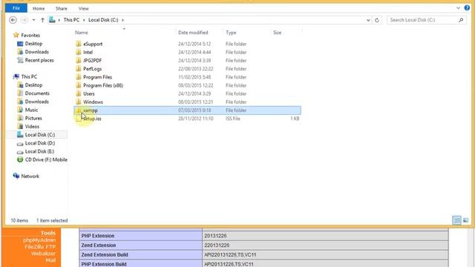Refresh the Local Disk (C:) view
This screenshot has width=475, height=267.
point(377,20)
